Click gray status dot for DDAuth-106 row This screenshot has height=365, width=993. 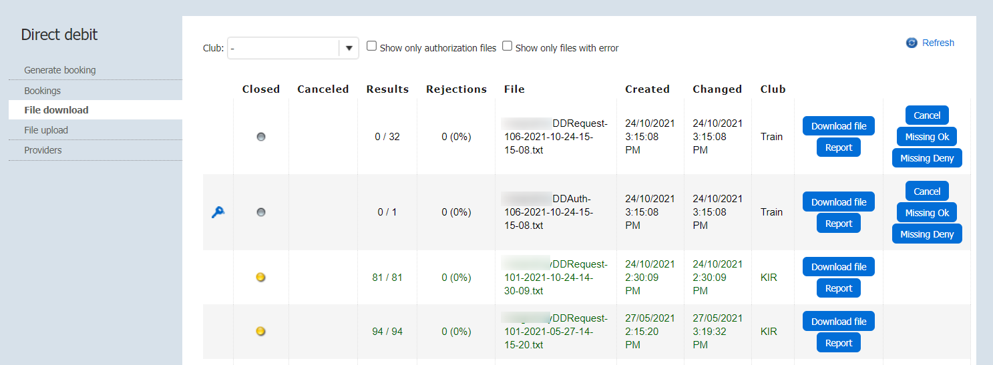[261, 212]
